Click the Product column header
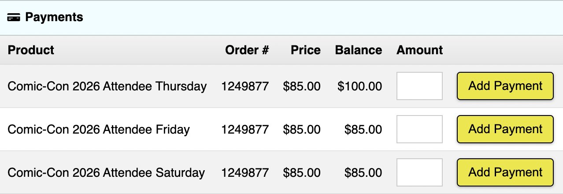The image size is (563, 194). pos(31,50)
